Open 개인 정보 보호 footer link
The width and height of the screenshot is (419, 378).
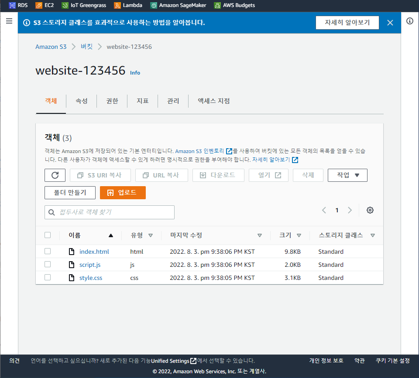click(326, 361)
